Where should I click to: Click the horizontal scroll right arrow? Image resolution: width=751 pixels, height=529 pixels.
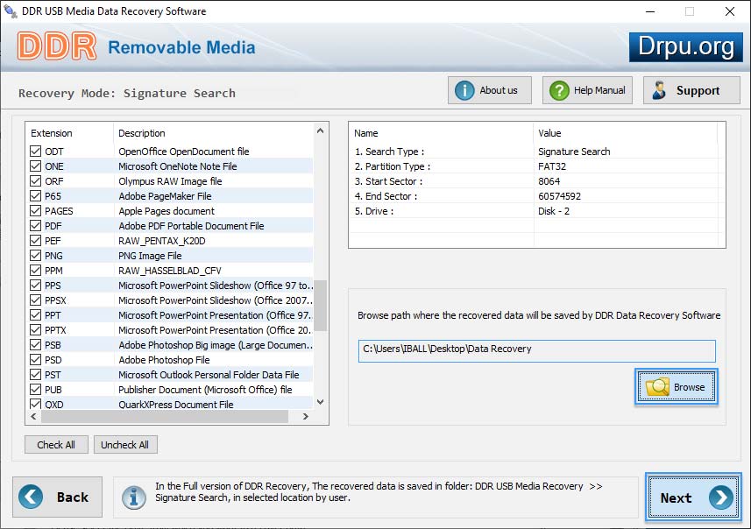[x=306, y=417]
